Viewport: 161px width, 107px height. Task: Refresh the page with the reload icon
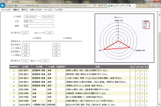tap(104, 6)
